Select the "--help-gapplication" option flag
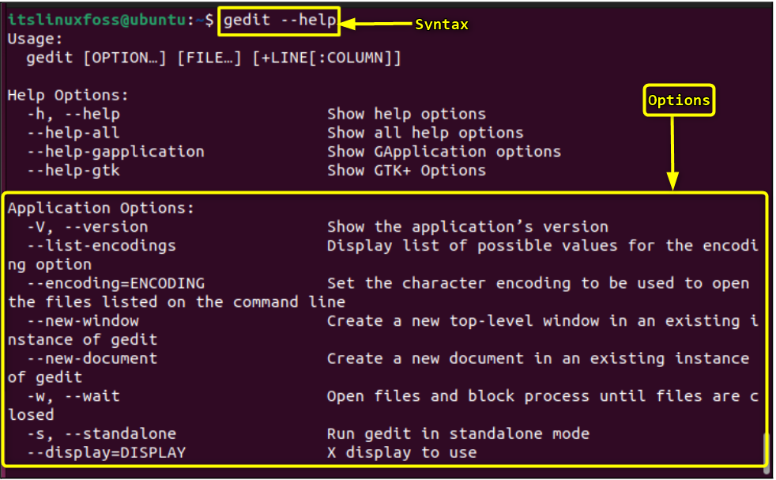The width and height of the screenshot is (776, 480). pos(116,152)
